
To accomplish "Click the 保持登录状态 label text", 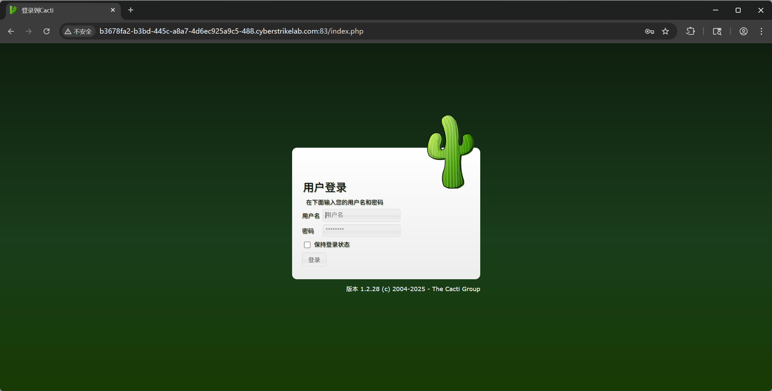I will point(332,245).
